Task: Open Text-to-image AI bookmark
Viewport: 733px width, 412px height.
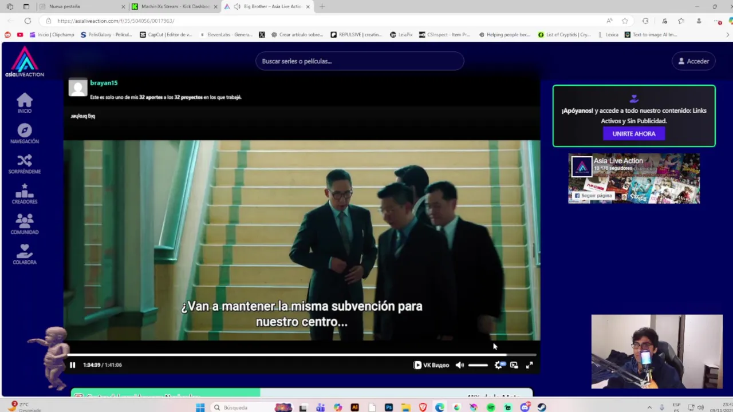Action: coord(651,34)
